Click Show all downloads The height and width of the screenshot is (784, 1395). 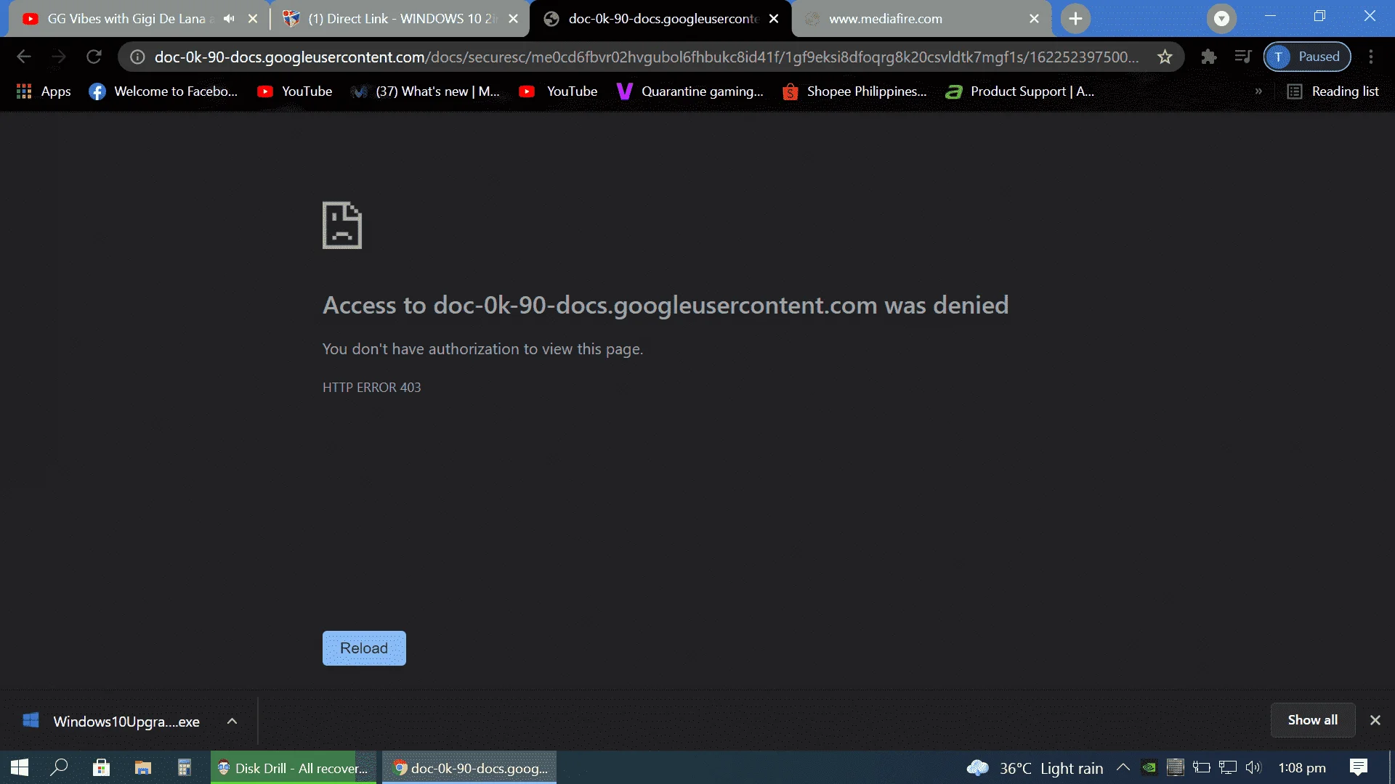[1312, 720]
